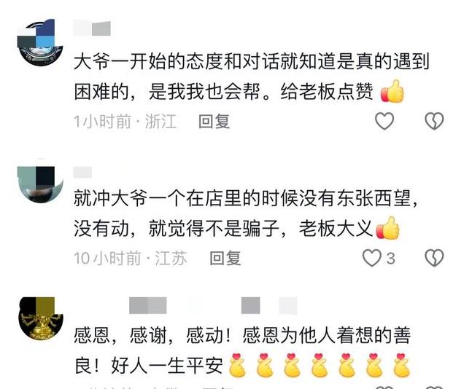Select the comment text starting 感恩，感谢，感动
The height and width of the screenshot is (389, 464).
click(x=243, y=351)
